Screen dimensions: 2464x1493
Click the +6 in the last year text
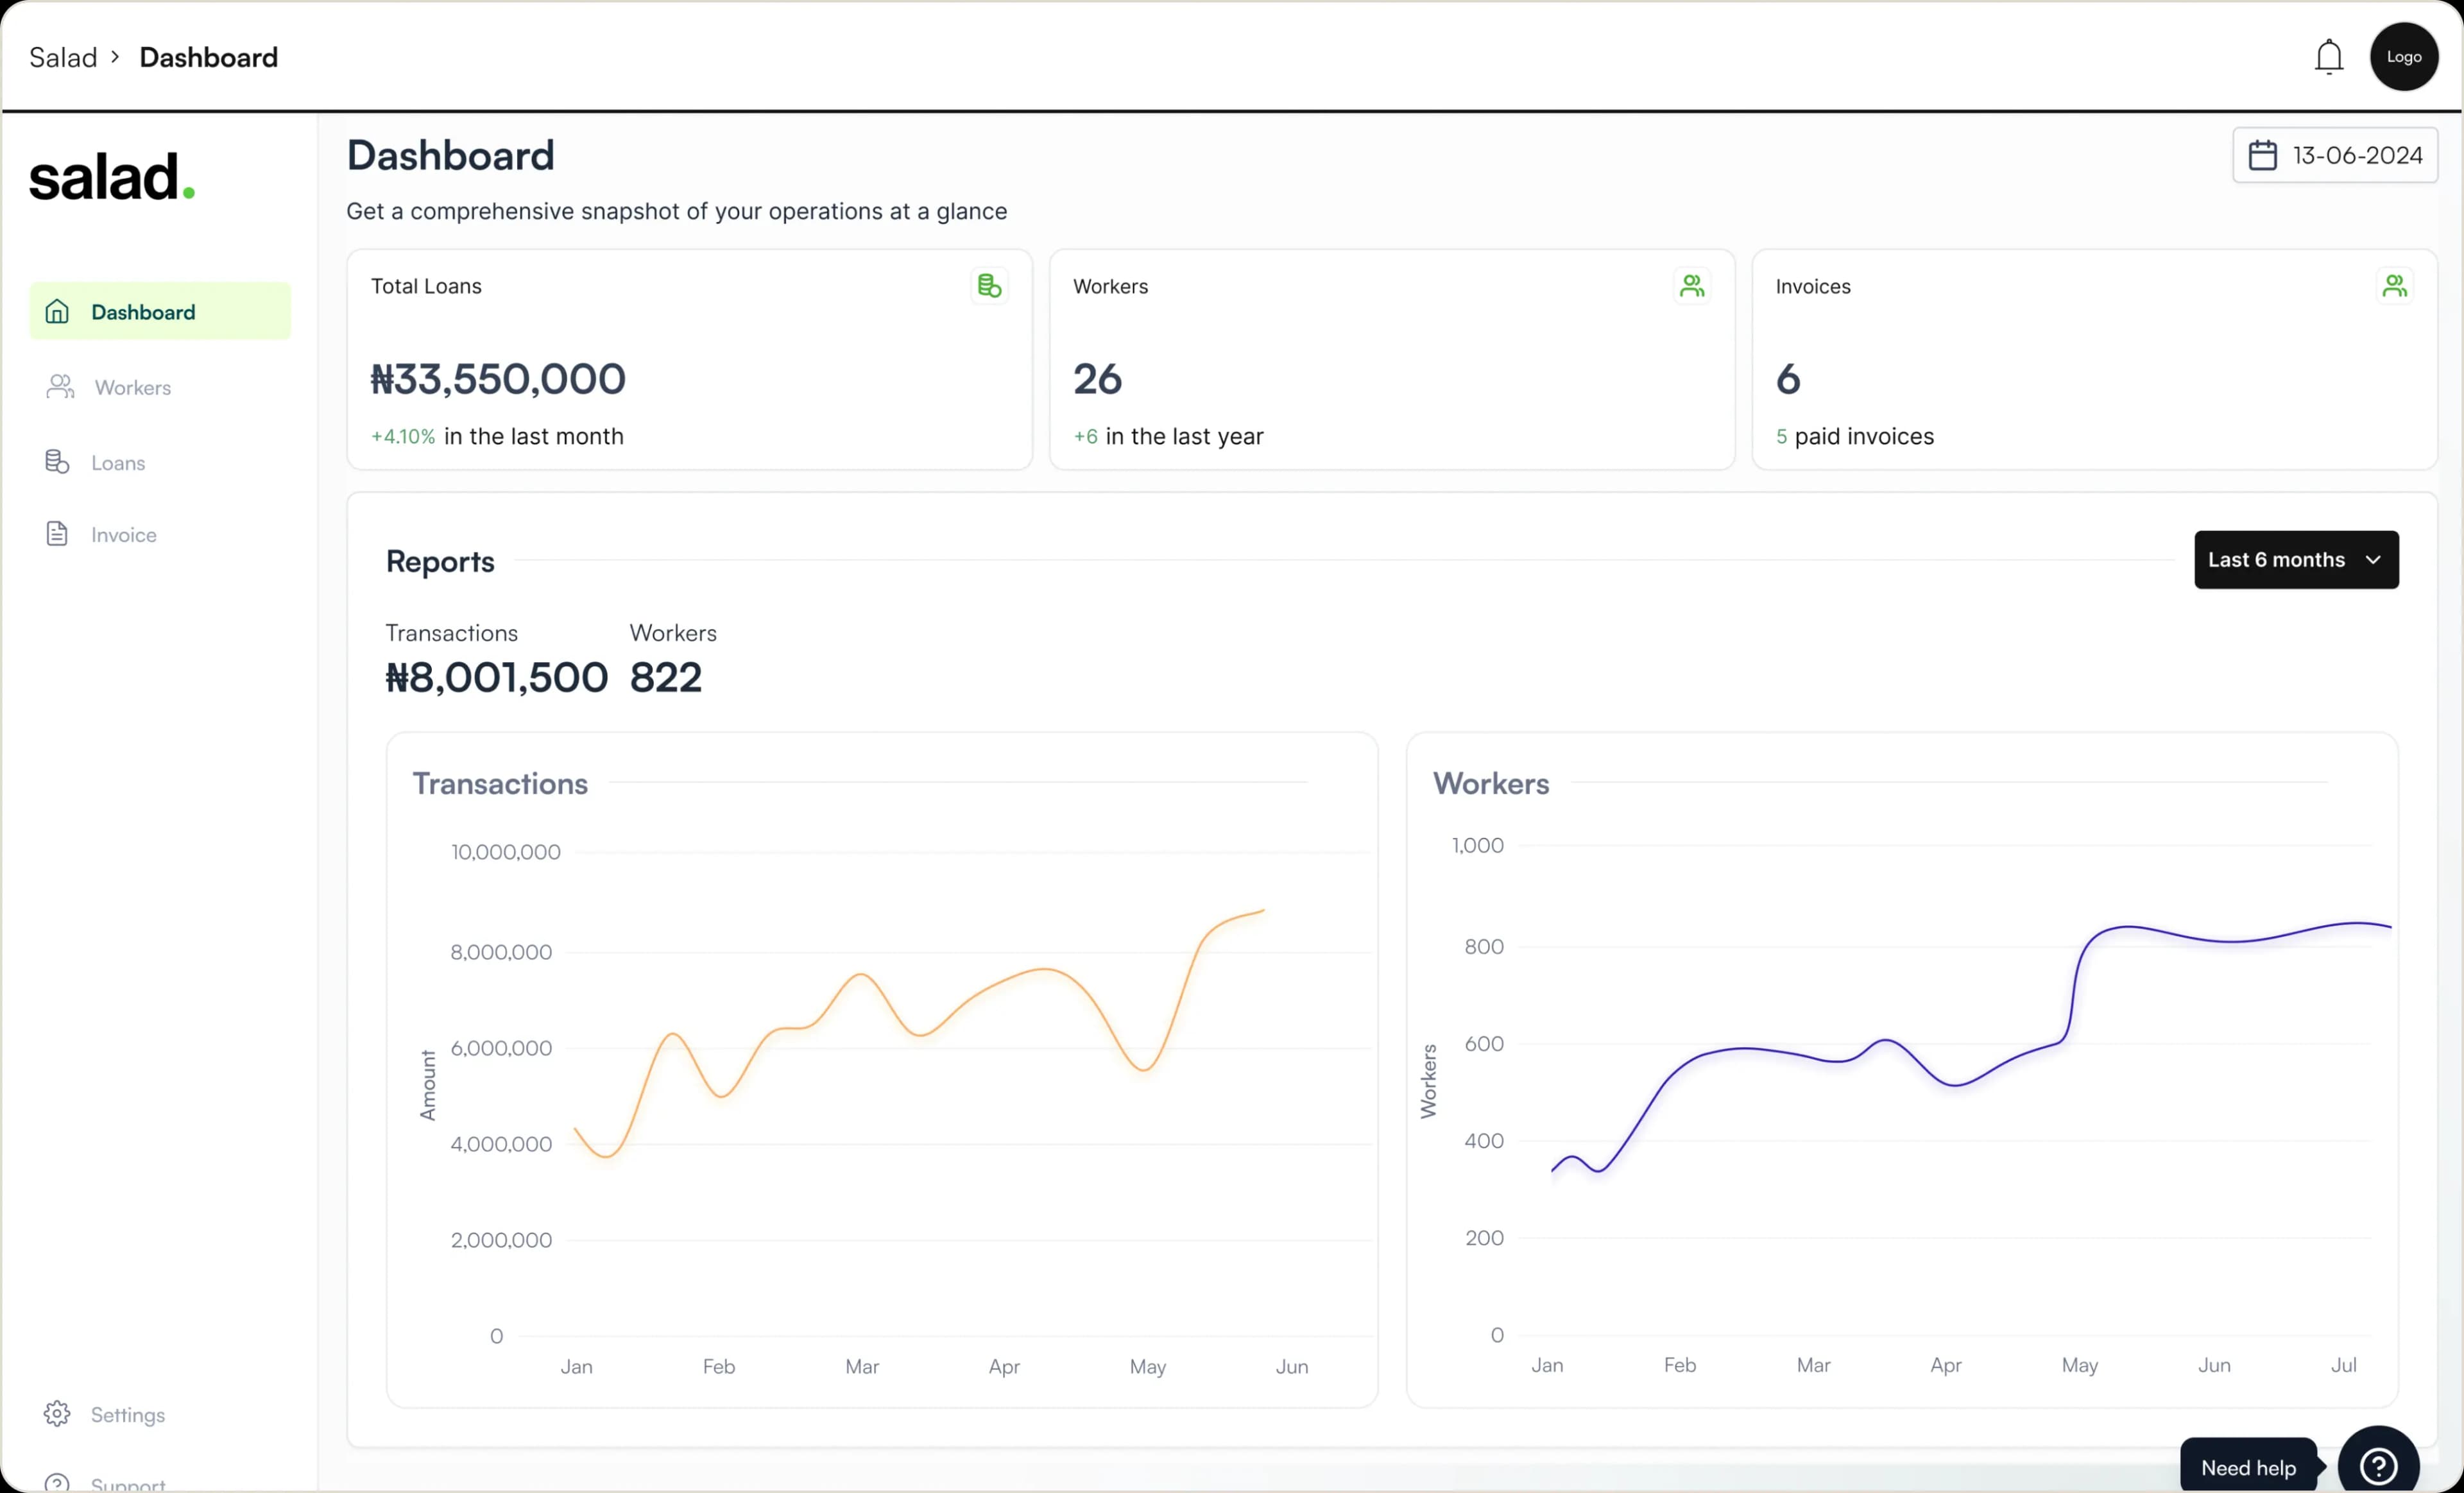pyautogui.click(x=1168, y=436)
